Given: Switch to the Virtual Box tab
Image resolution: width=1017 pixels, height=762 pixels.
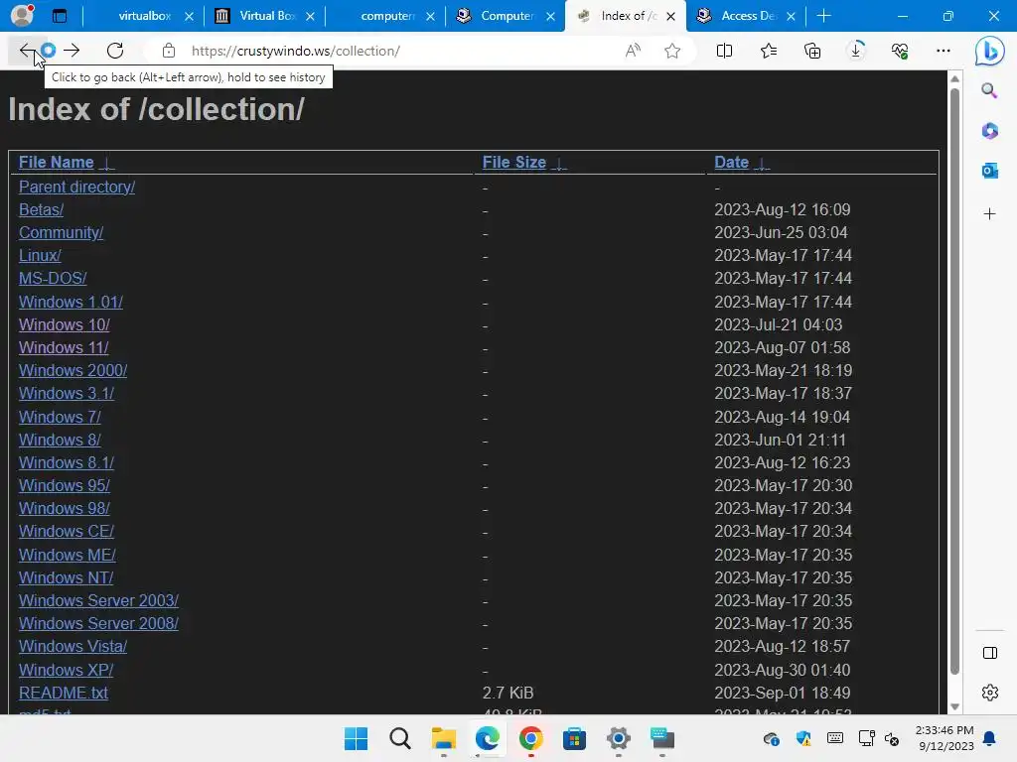Looking at the screenshot, I should [266, 16].
